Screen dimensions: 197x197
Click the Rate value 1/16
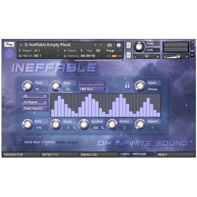(39, 128)
